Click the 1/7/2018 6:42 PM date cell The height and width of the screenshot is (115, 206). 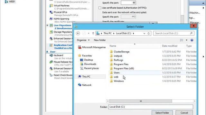pos(171,52)
